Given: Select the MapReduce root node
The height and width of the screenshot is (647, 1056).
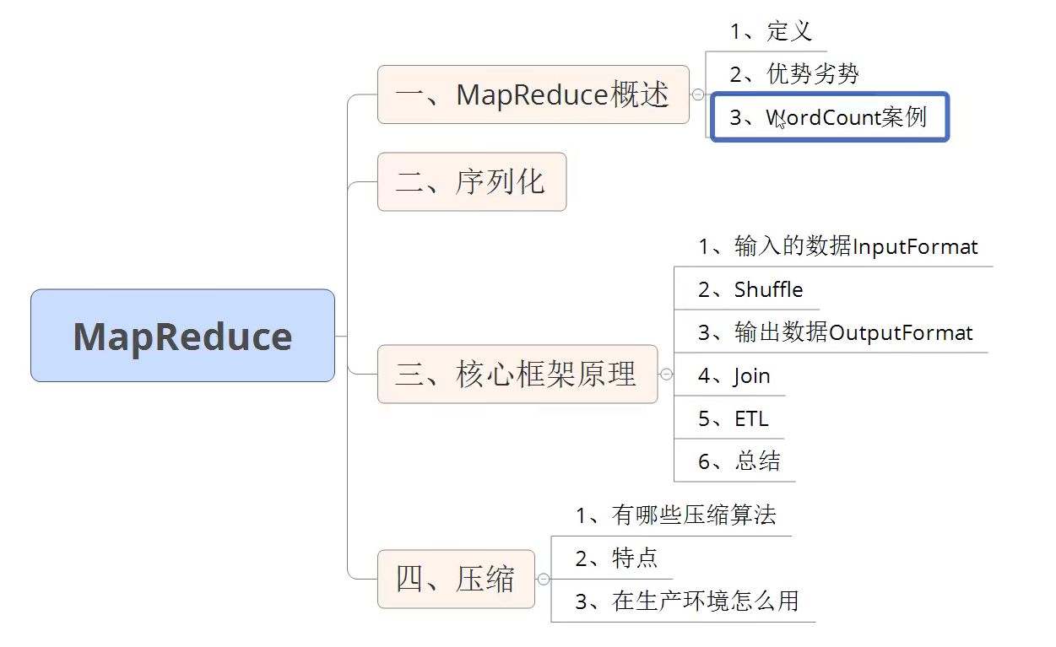Looking at the screenshot, I should [182, 335].
